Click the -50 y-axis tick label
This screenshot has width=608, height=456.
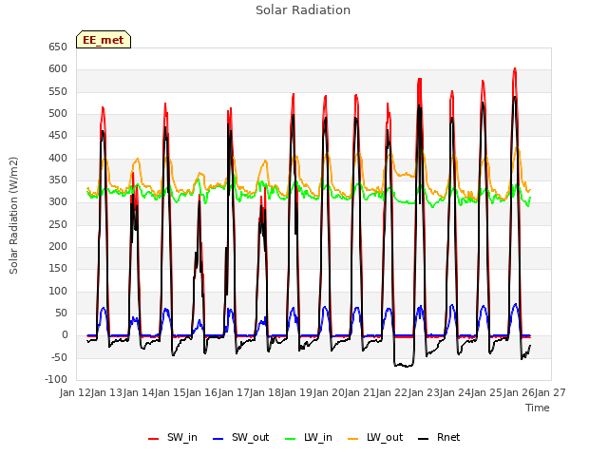(58, 357)
